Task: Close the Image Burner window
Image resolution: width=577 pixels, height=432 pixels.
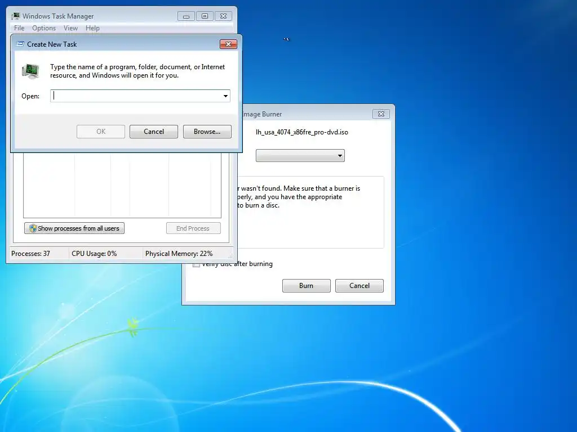Action: pyautogui.click(x=381, y=114)
